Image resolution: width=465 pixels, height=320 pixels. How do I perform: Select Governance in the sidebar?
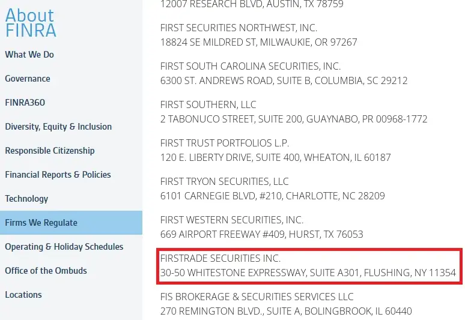[x=28, y=79]
